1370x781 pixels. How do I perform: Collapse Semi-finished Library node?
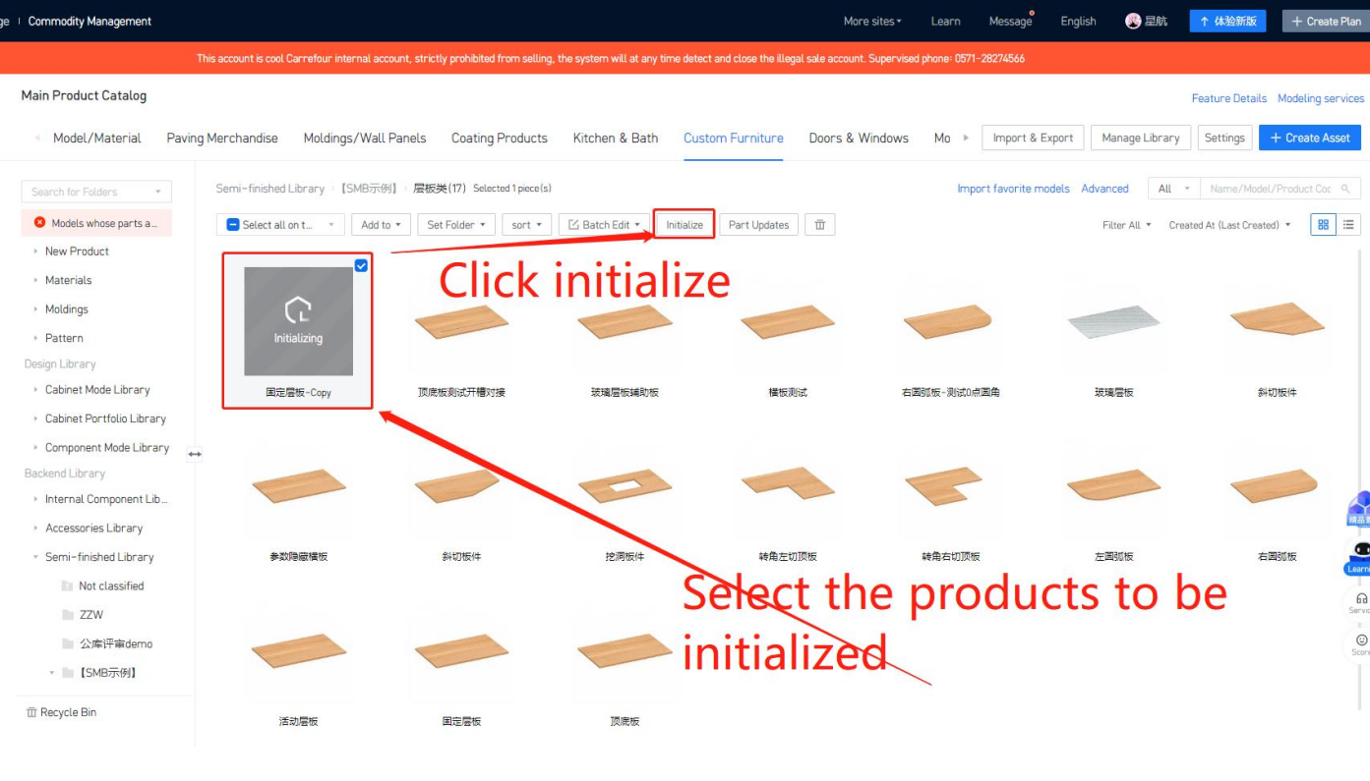point(36,557)
